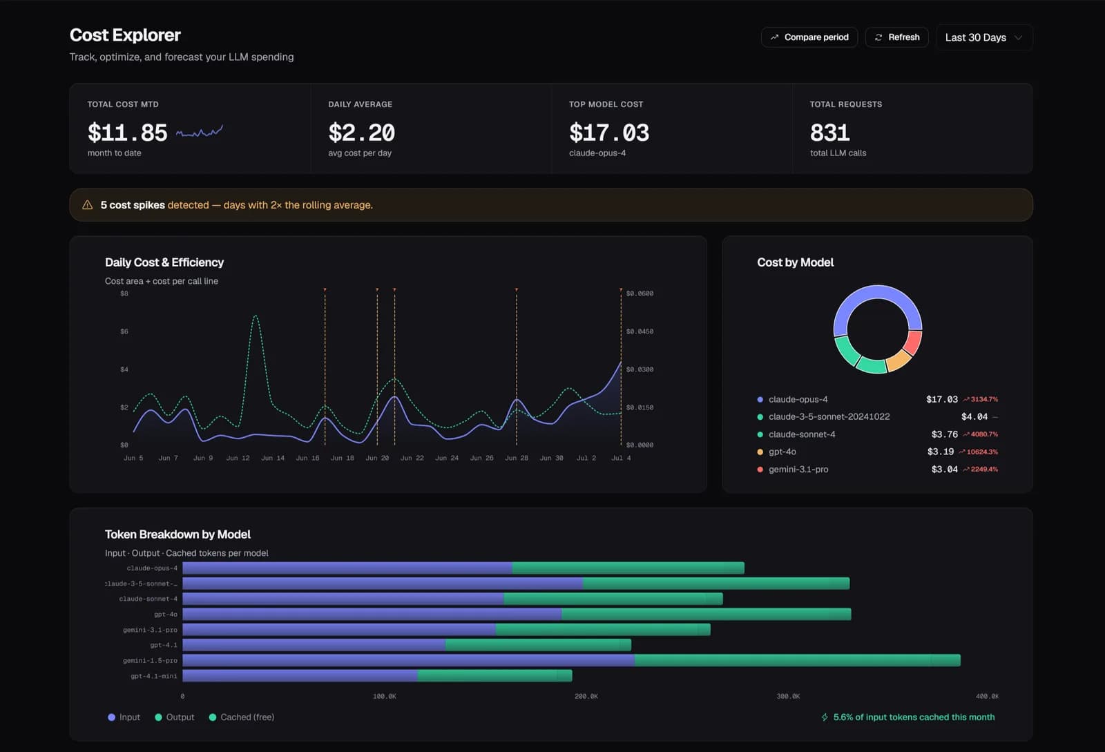The height and width of the screenshot is (752, 1105).
Task: Click the gpt-4o token bar
Action: pyautogui.click(x=517, y=615)
